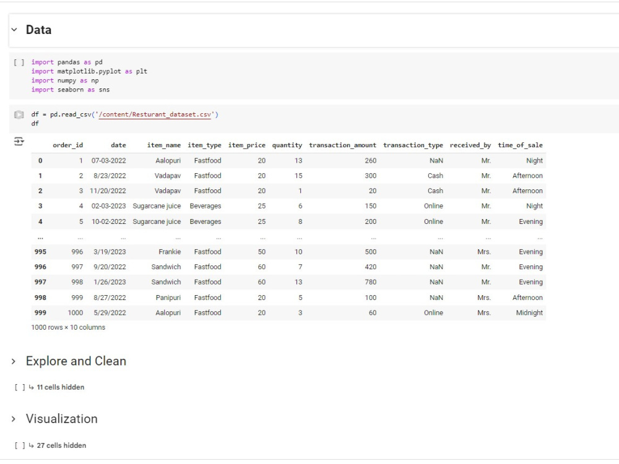The width and height of the screenshot is (619, 464).
Task: Click the Data section heading
Action: 38,29
